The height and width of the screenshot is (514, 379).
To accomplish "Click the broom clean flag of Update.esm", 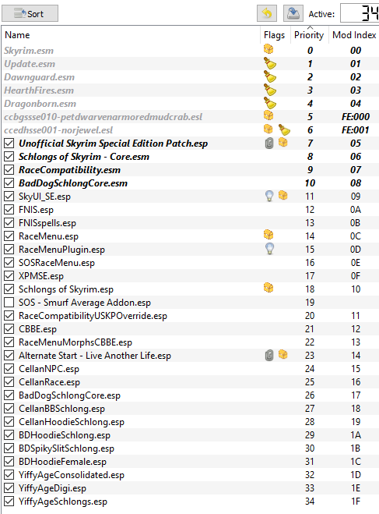I will 270,63.
